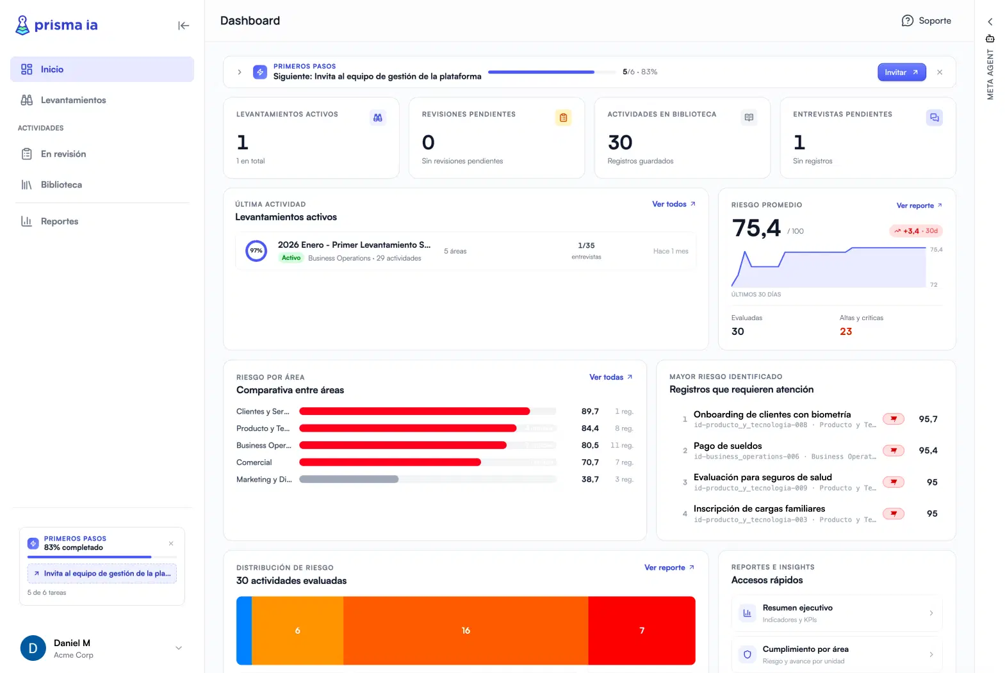Open the 2026 Enero levantamiento row
Image resolution: width=1005 pixels, height=673 pixels.
[x=466, y=251]
